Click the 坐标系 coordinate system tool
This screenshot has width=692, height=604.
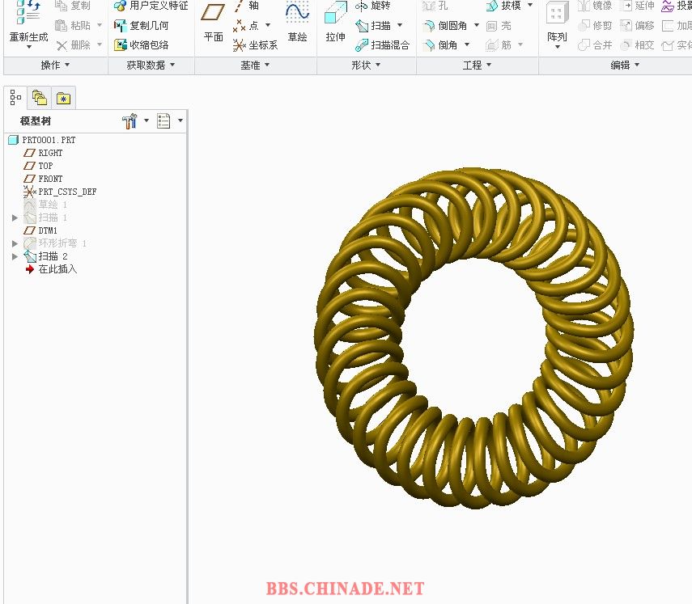click(255, 45)
